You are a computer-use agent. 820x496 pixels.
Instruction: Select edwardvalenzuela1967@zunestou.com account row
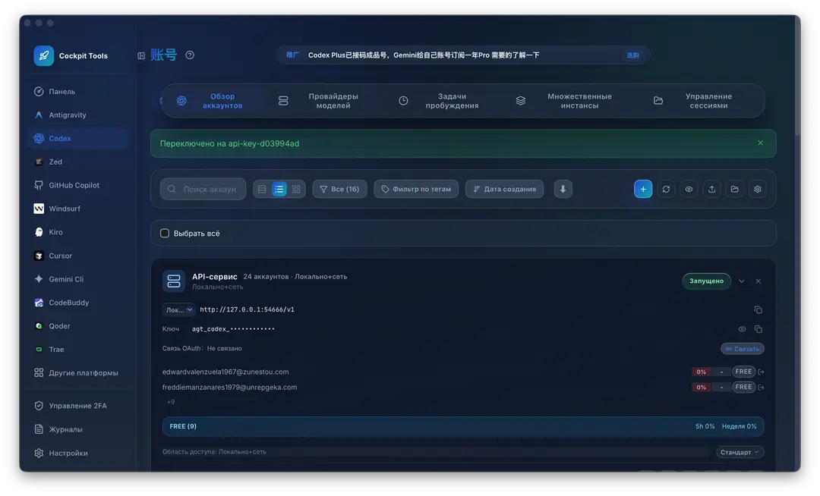pos(225,372)
